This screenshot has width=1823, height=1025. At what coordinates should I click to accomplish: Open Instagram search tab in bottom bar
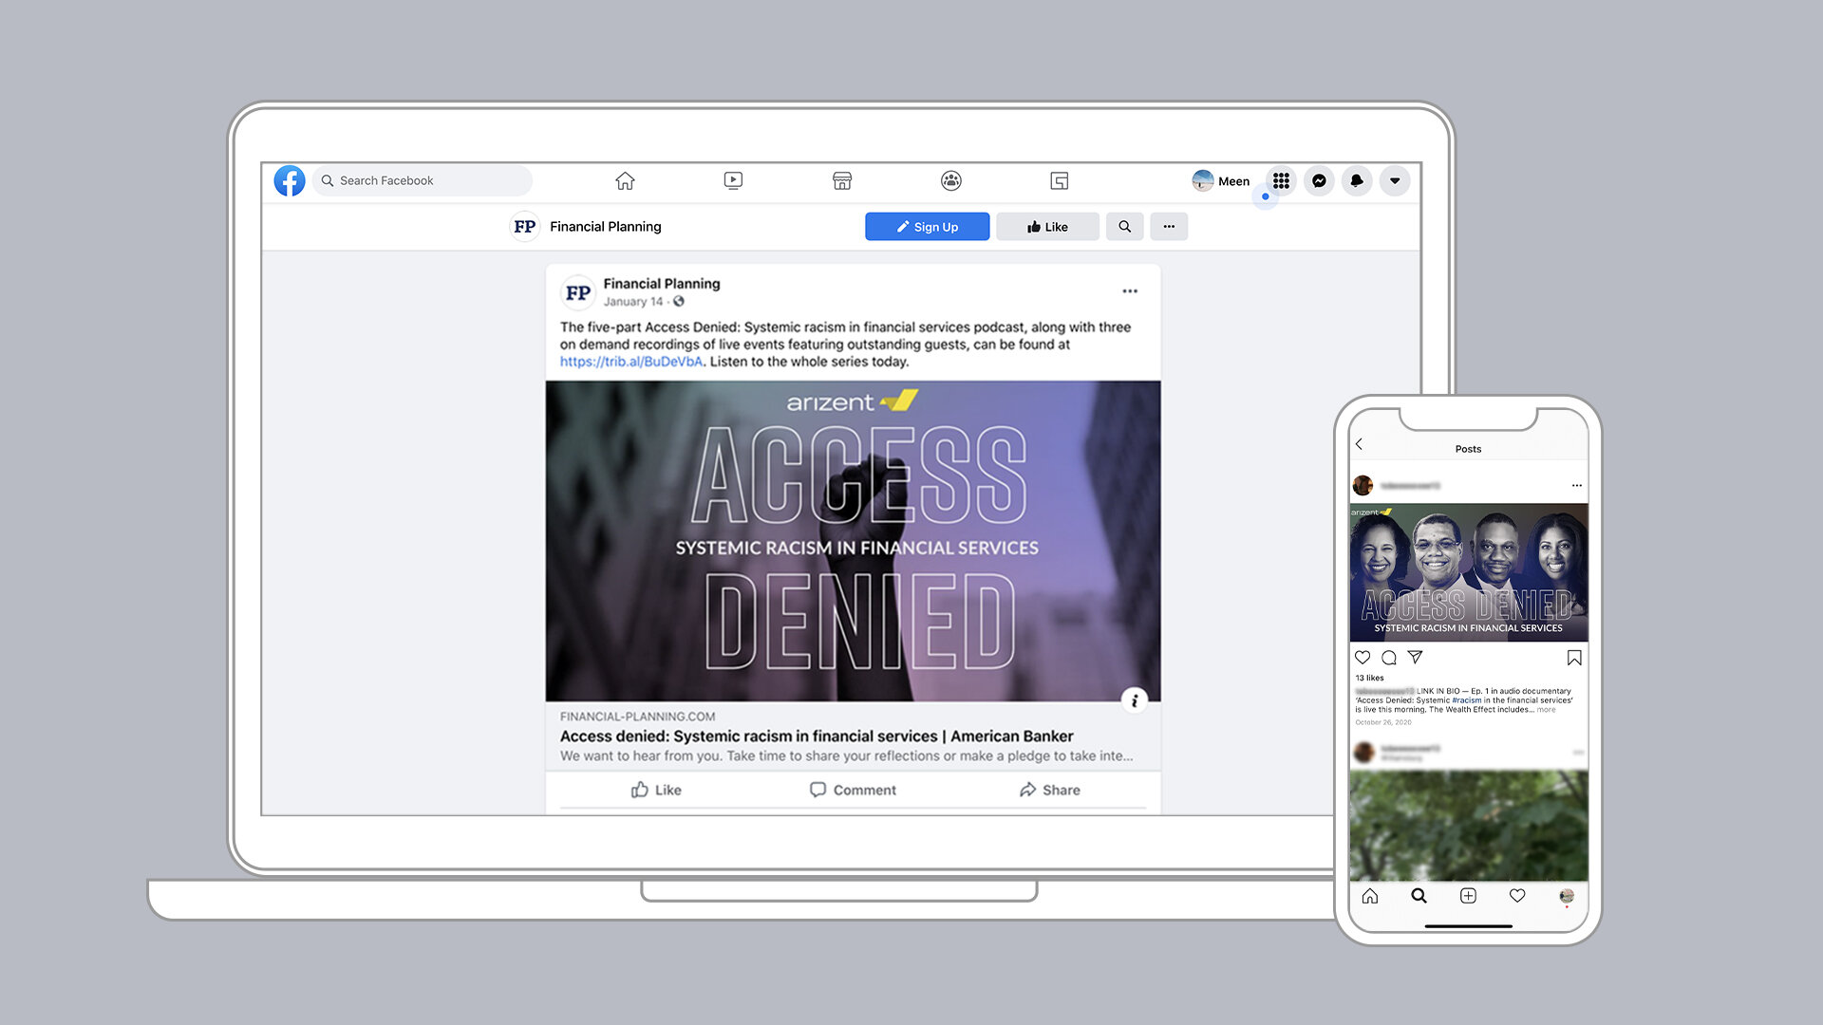click(x=1419, y=896)
